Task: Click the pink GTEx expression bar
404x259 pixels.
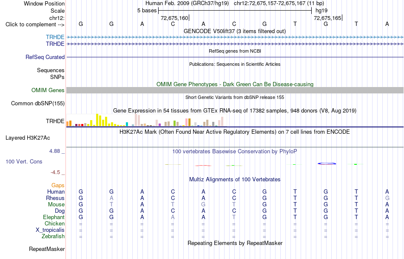Action: point(187,122)
